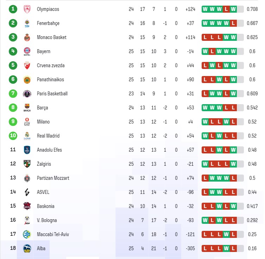Click the Barça crest icon
The height and width of the screenshot is (259, 265).
click(x=27, y=108)
